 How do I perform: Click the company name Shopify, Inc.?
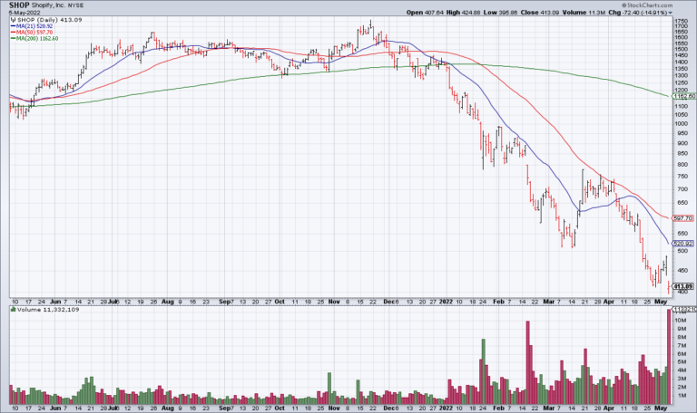point(48,5)
